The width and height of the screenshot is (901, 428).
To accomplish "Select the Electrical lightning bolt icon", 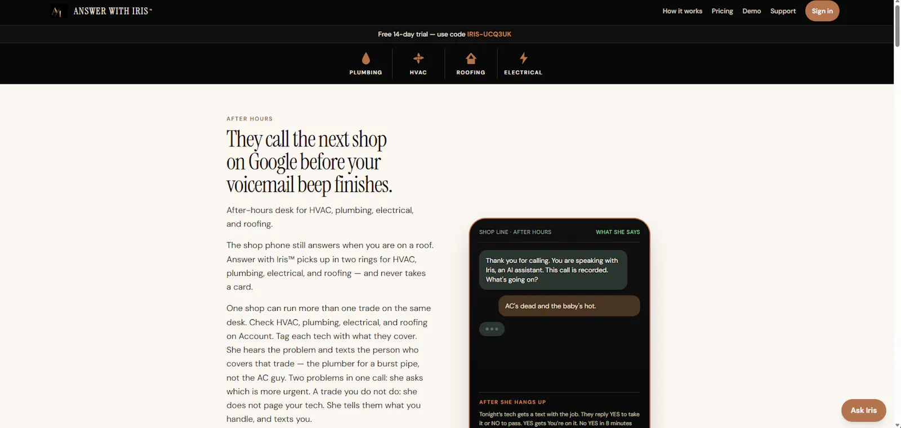I will (x=523, y=58).
